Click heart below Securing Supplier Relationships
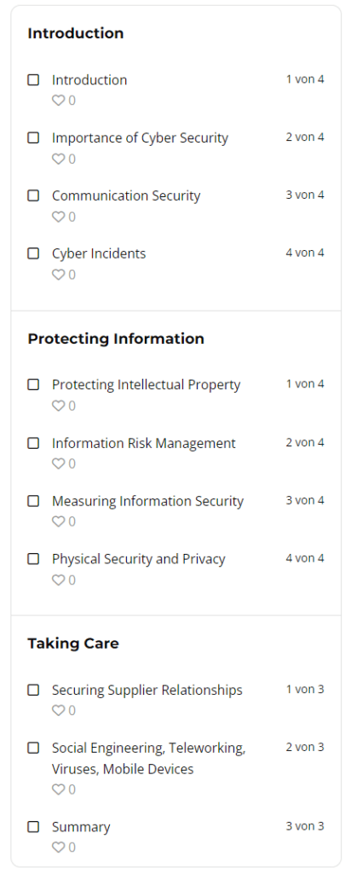 (59, 711)
